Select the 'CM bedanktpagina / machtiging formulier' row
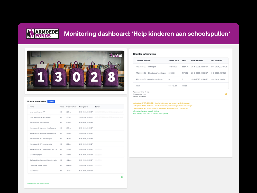 [x=76, y=160]
